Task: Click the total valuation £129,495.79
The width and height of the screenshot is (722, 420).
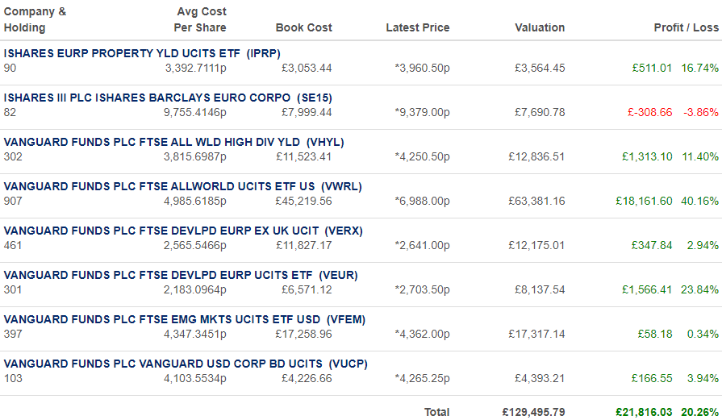Action: click(x=533, y=412)
